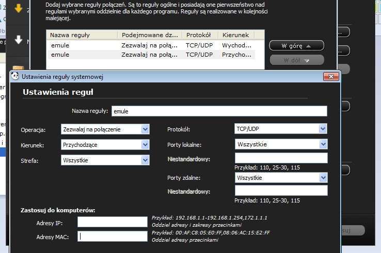
Task: Select second emule rule with Przycho... direction
Action: tap(150, 55)
